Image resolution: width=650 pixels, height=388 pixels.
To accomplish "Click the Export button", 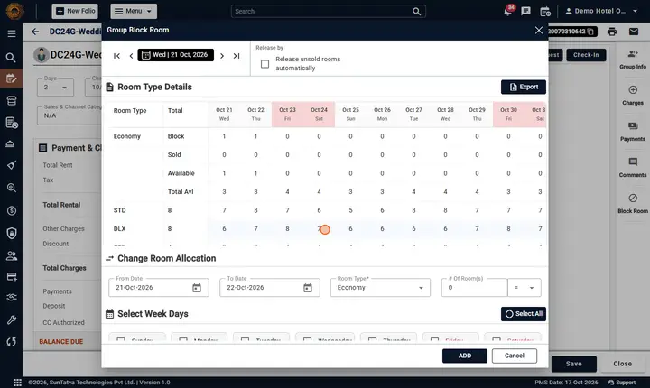I will coord(523,87).
